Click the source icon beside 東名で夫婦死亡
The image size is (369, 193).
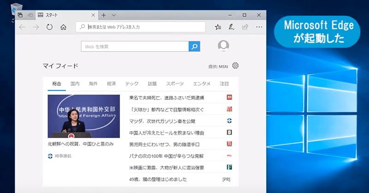tap(229, 97)
